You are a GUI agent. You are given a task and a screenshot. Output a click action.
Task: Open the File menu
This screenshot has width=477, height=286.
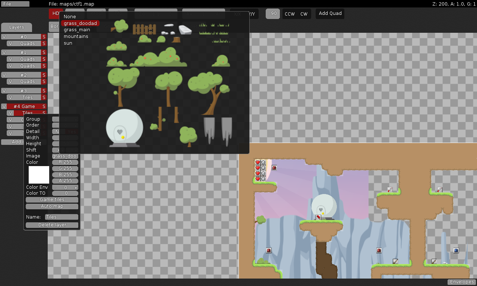pyautogui.click(x=15, y=4)
